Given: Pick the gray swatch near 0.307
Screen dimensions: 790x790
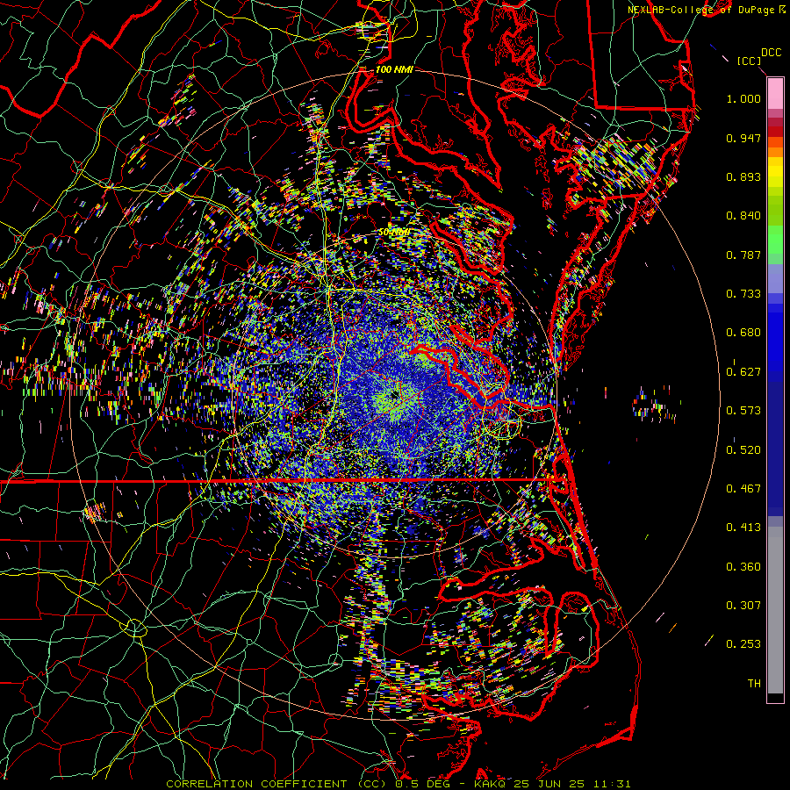Looking at the screenshot, I should click(x=775, y=610).
